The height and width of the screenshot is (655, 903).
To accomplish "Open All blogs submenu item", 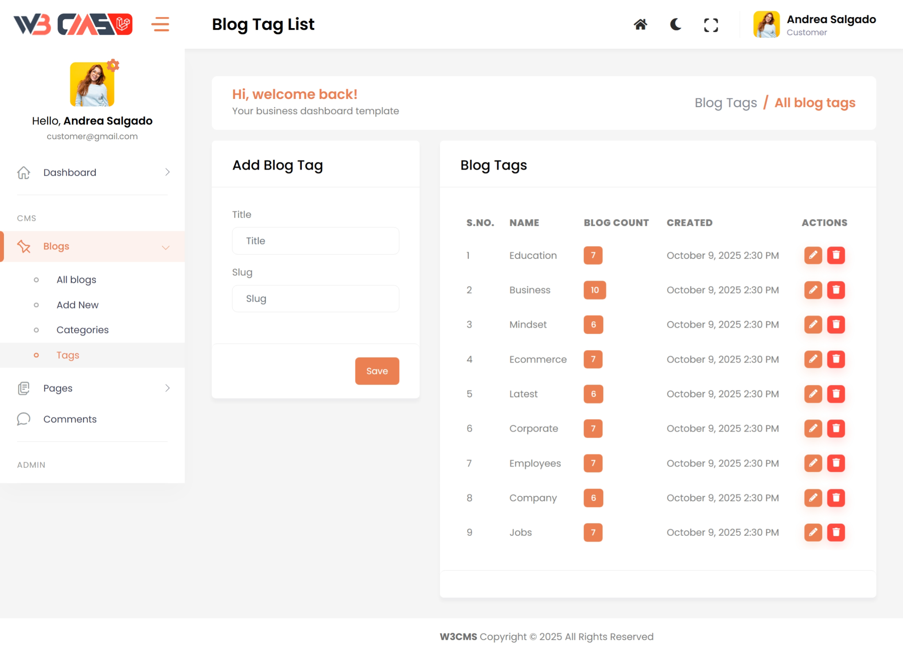I will click(x=77, y=280).
